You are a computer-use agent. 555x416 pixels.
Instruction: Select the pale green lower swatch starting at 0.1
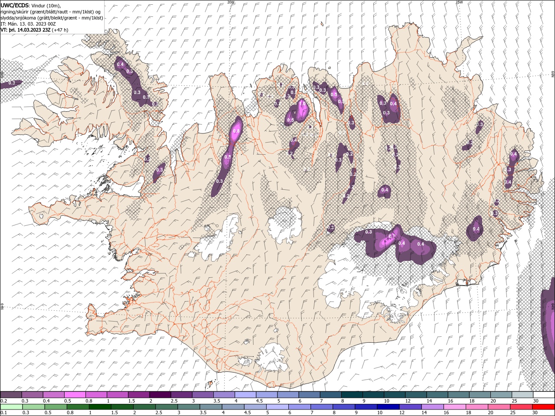point(11,407)
